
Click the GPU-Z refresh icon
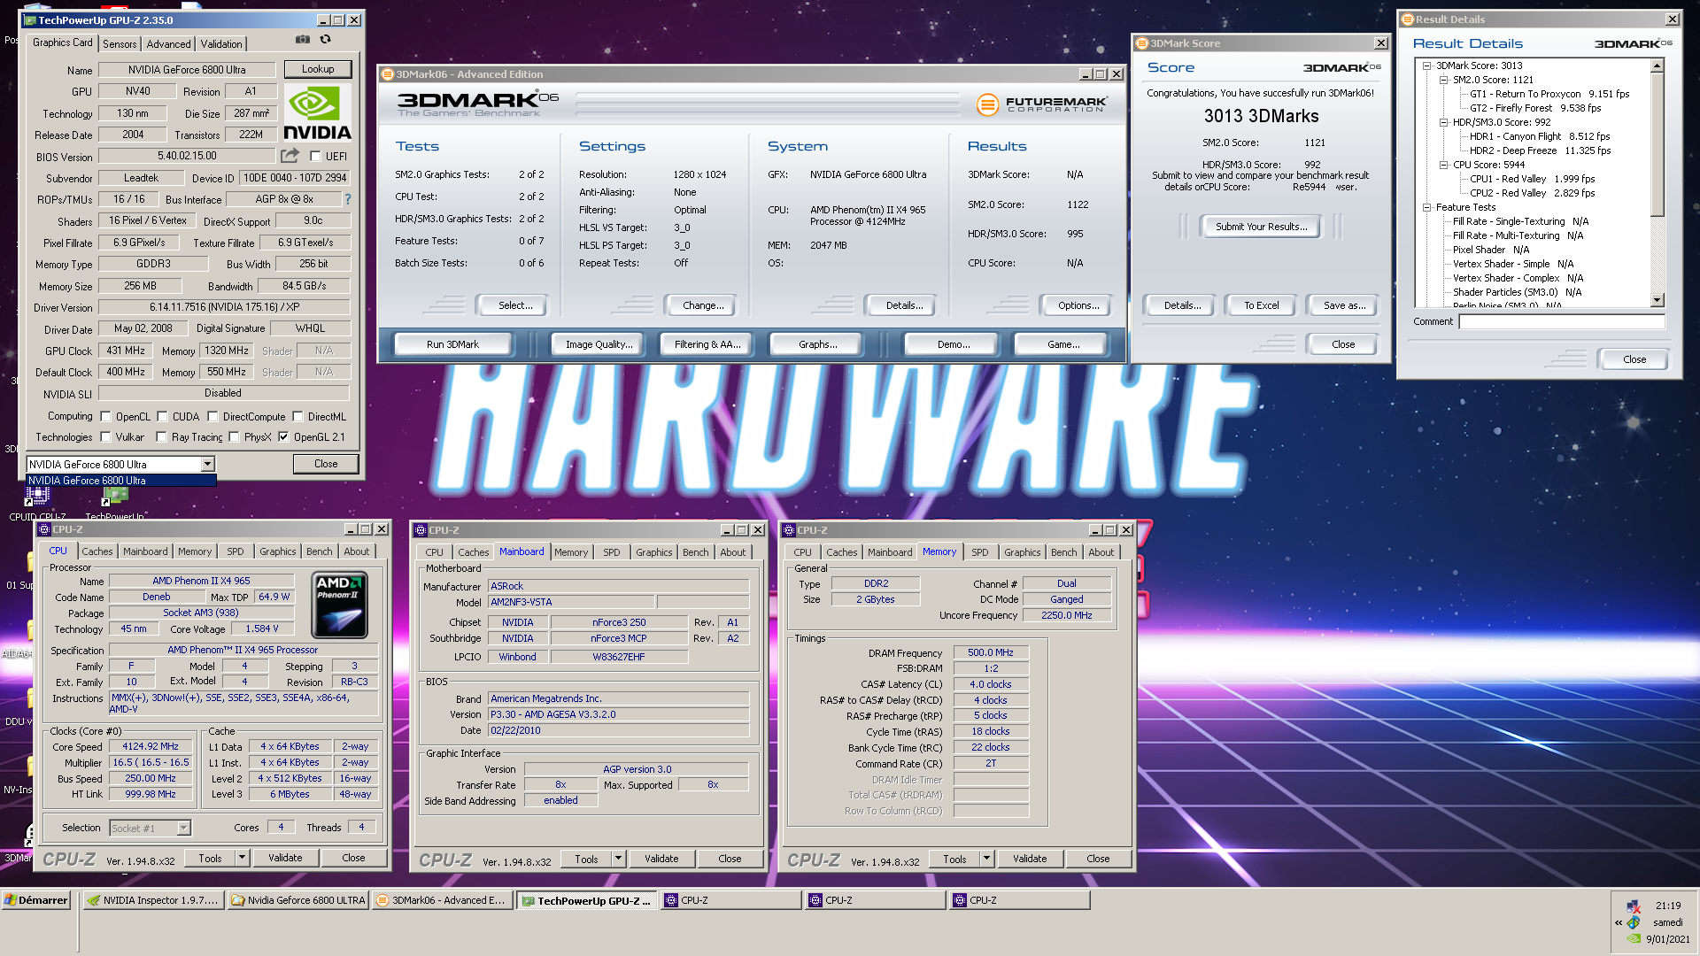[x=326, y=39]
